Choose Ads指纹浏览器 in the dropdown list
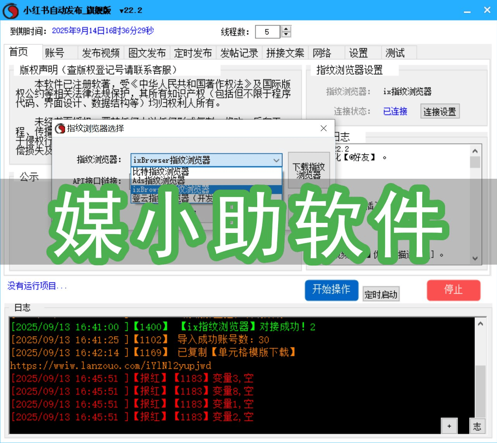 click(159, 180)
